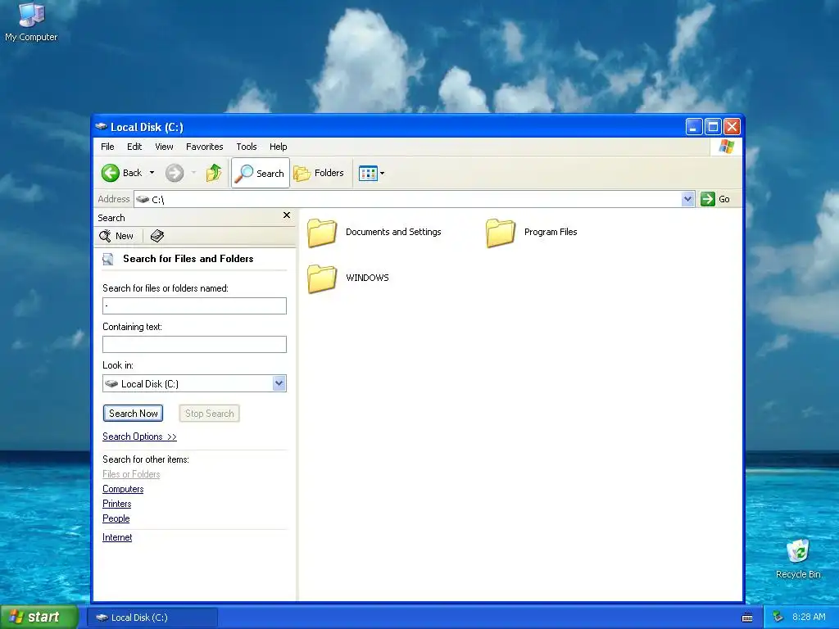Start a New search
The image size is (839, 629).
tap(116, 236)
